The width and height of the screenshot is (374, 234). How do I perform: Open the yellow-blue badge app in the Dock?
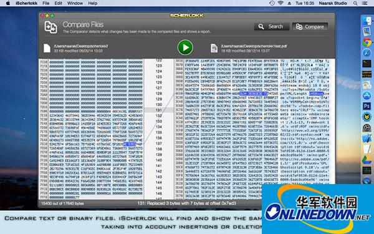367,117
